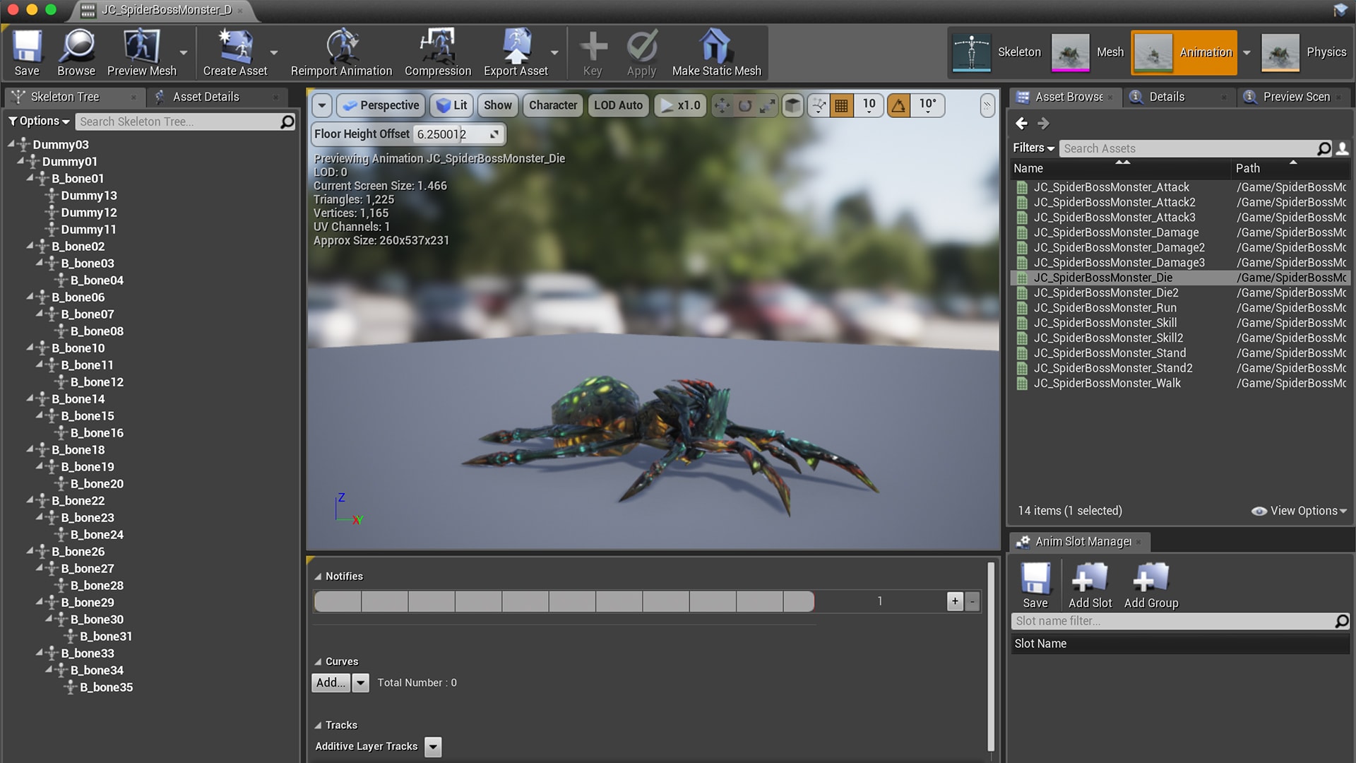Select JC_SpiderBossMonster_Run in the Asset Browser
The height and width of the screenshot is (763, 1356).
tap(1105, 307)
